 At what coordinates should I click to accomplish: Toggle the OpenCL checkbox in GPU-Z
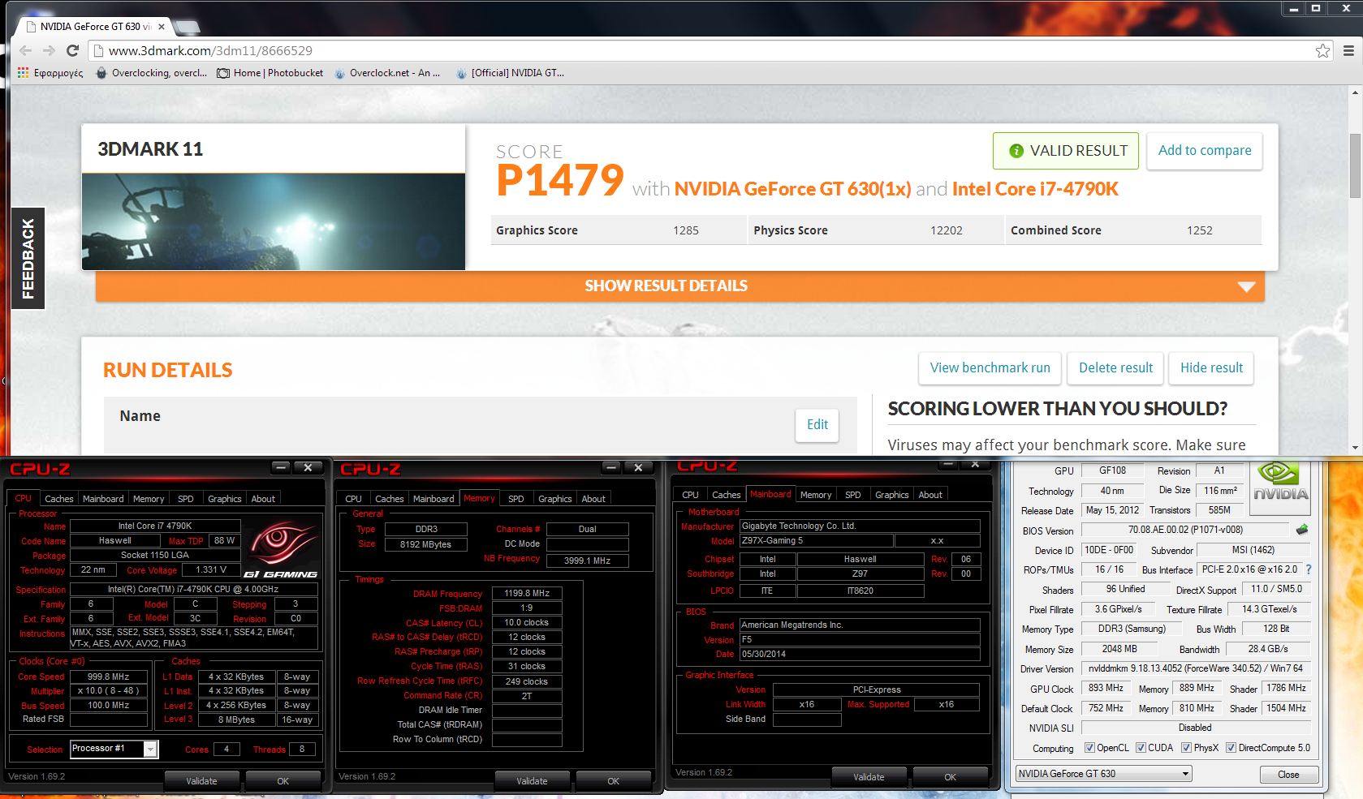(1089, 748)
